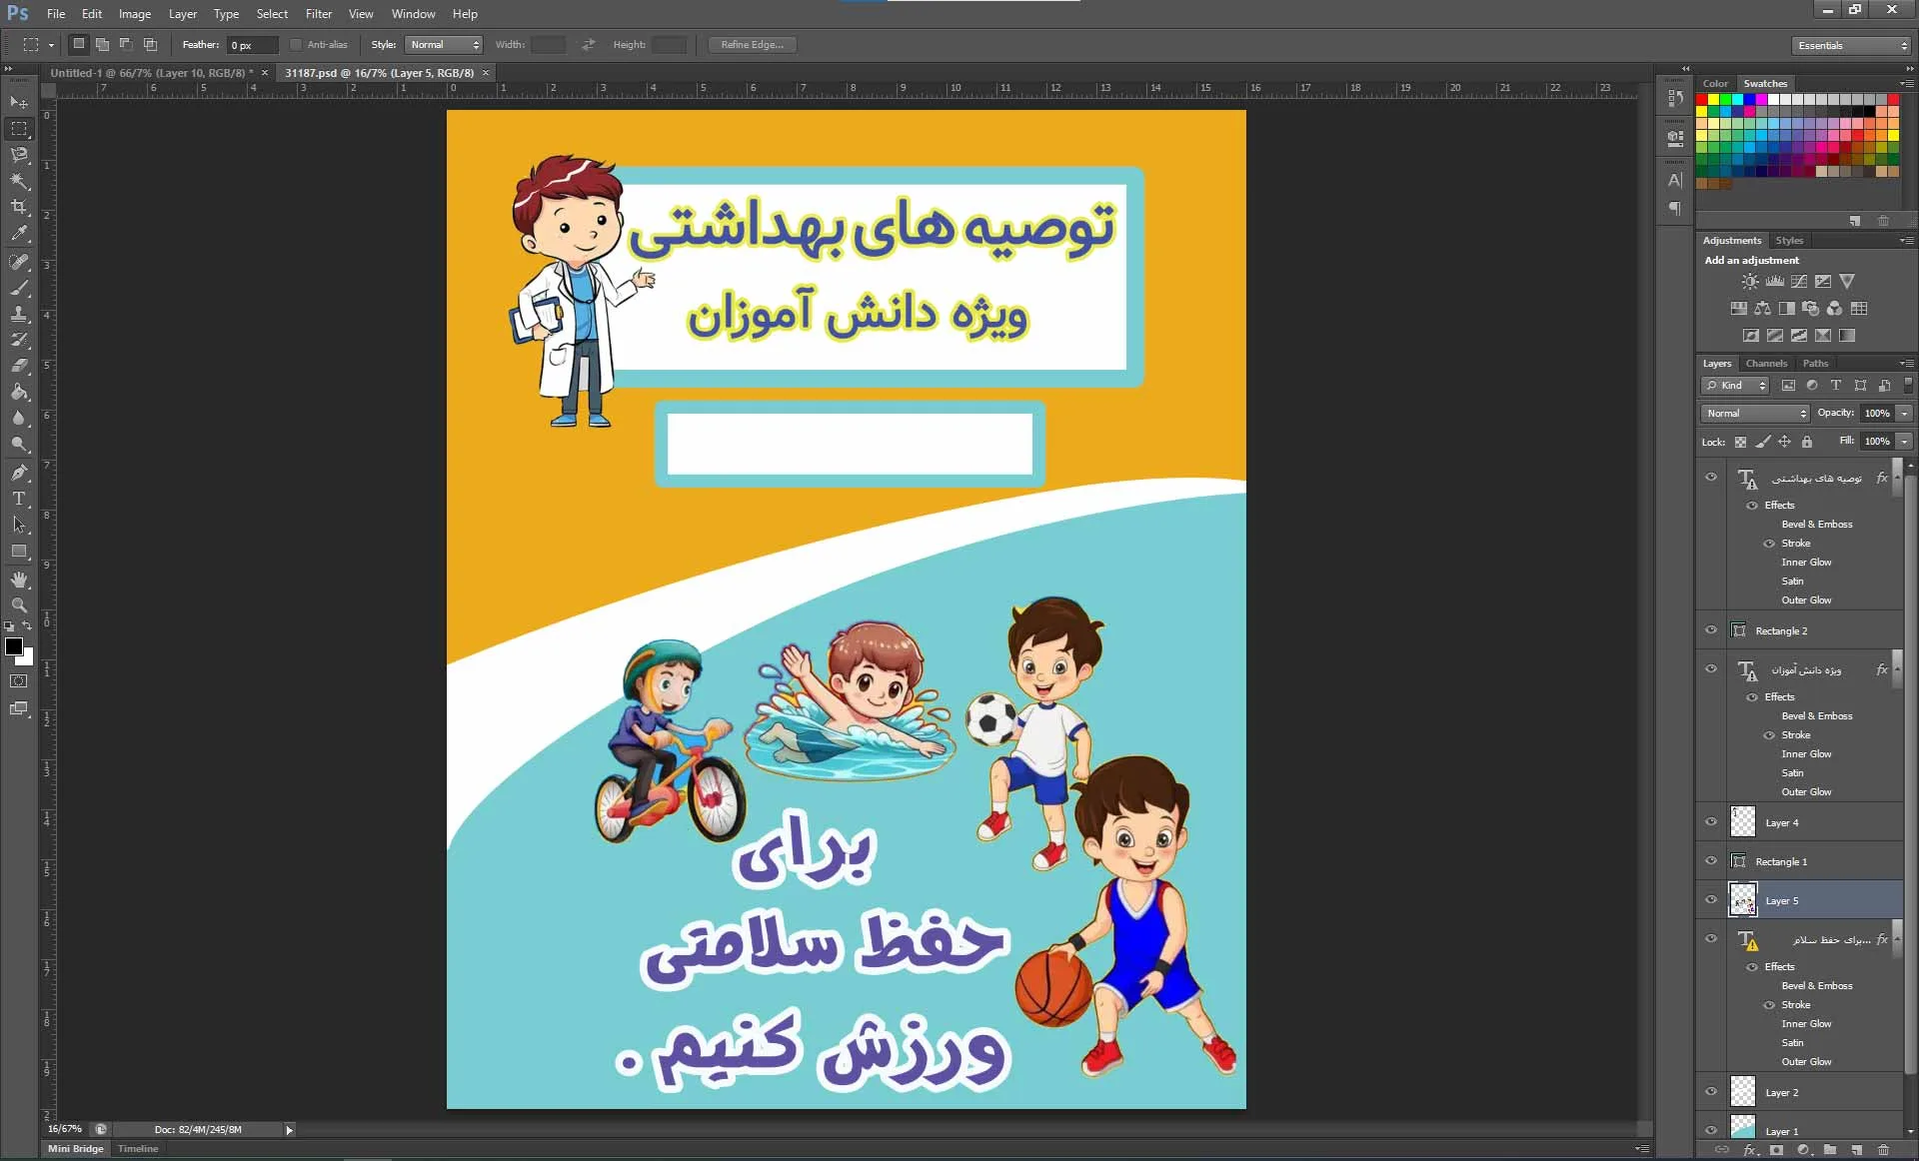Image resolution: width=1919 pixels, height=1161 pixels.
Task: Click the Brightness/Contrast adjustment icon
Action: tap(1750, 282)
